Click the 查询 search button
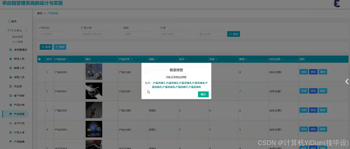Viewport: 350px width, 149px height. (x=234, y=34)
